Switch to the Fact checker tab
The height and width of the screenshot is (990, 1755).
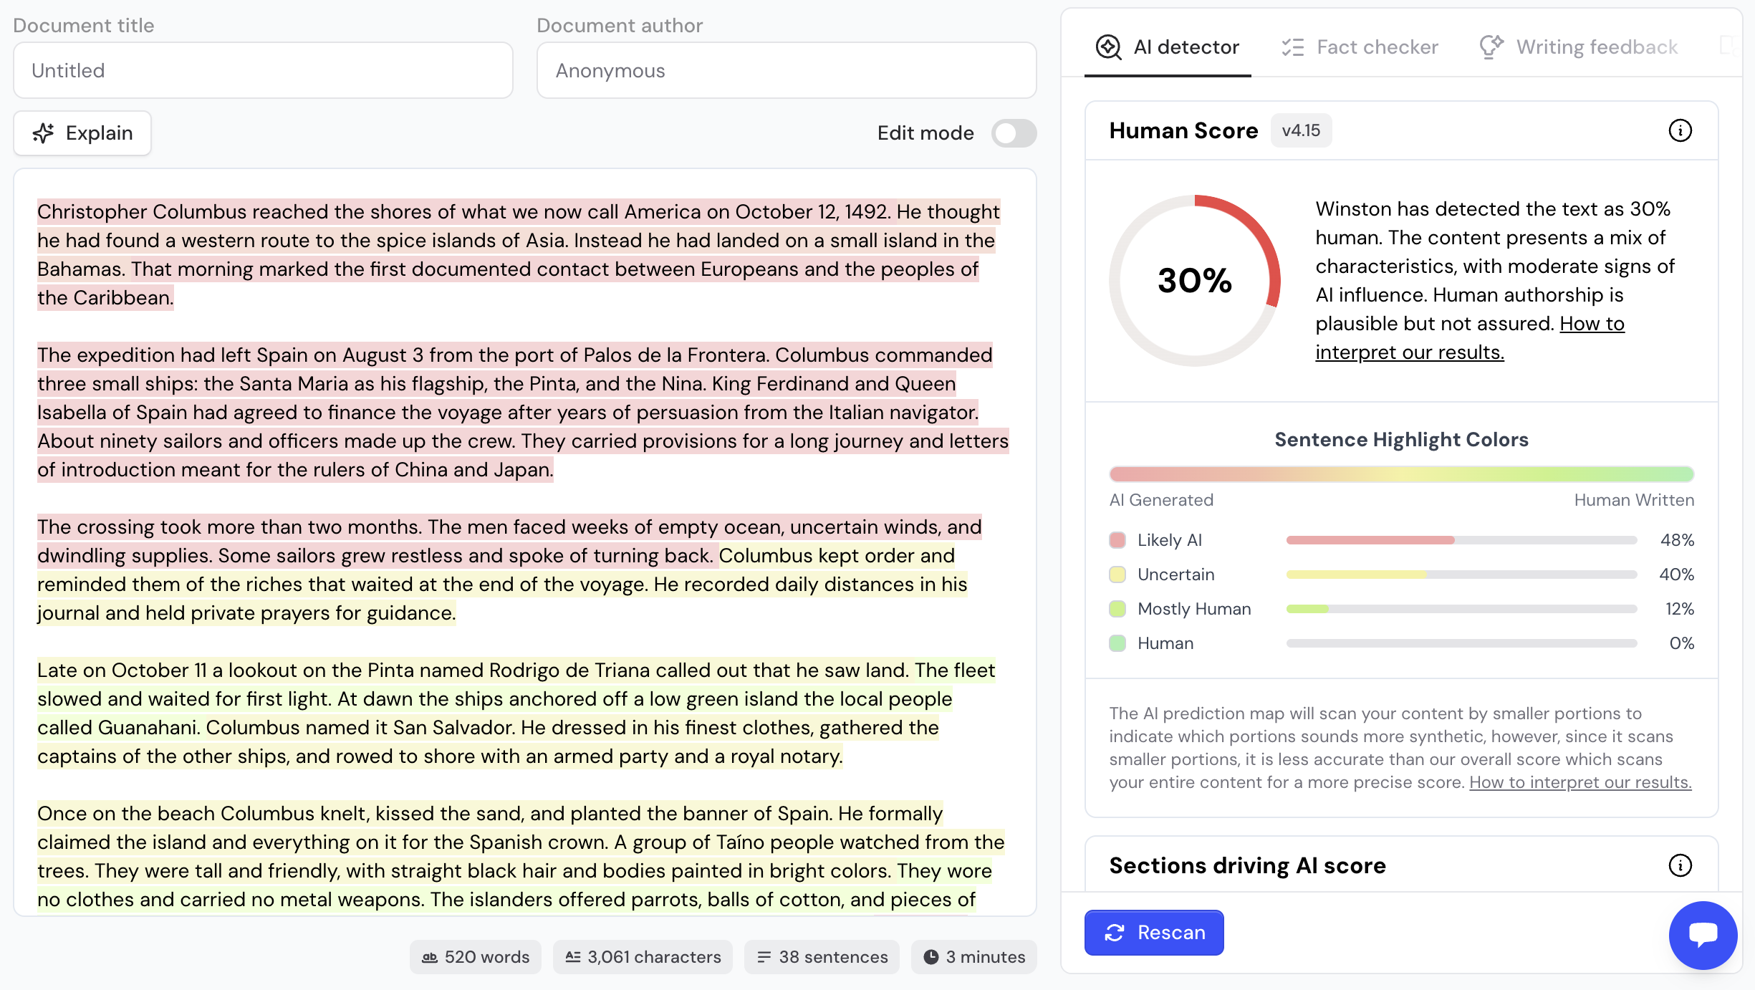(x=1377, y=47)
